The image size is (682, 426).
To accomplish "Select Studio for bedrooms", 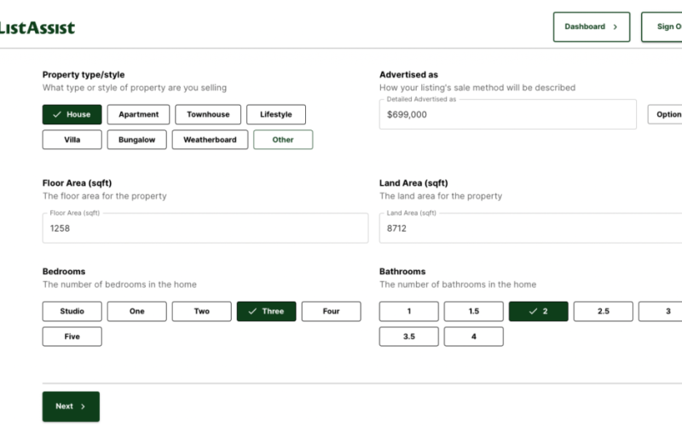I will tap(72, 311).
